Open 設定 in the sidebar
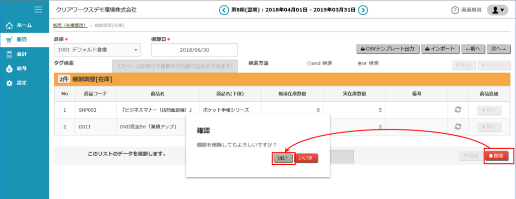516x199 pixels. pyautogui.click(x=24, y=83)
